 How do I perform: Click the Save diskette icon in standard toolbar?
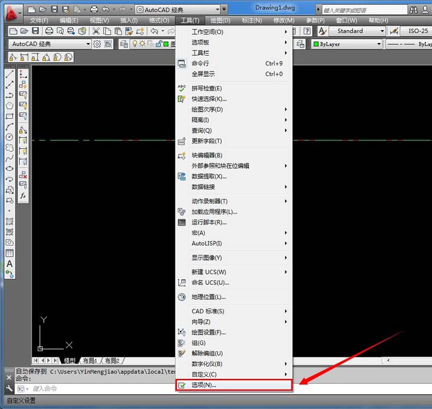pos(35,31)
